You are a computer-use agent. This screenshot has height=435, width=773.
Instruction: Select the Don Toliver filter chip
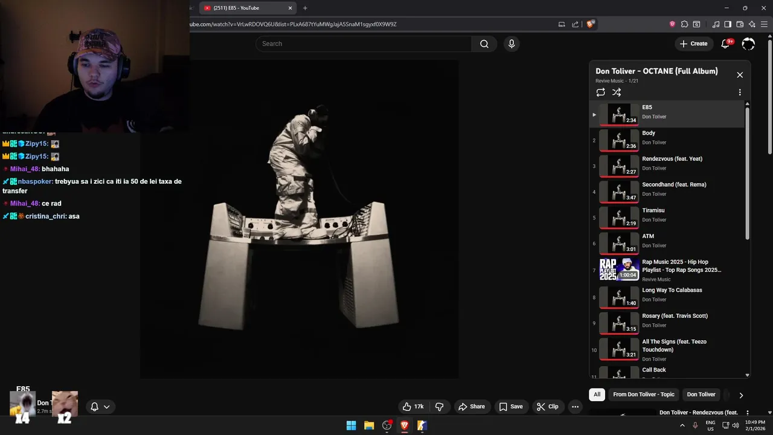701,395
